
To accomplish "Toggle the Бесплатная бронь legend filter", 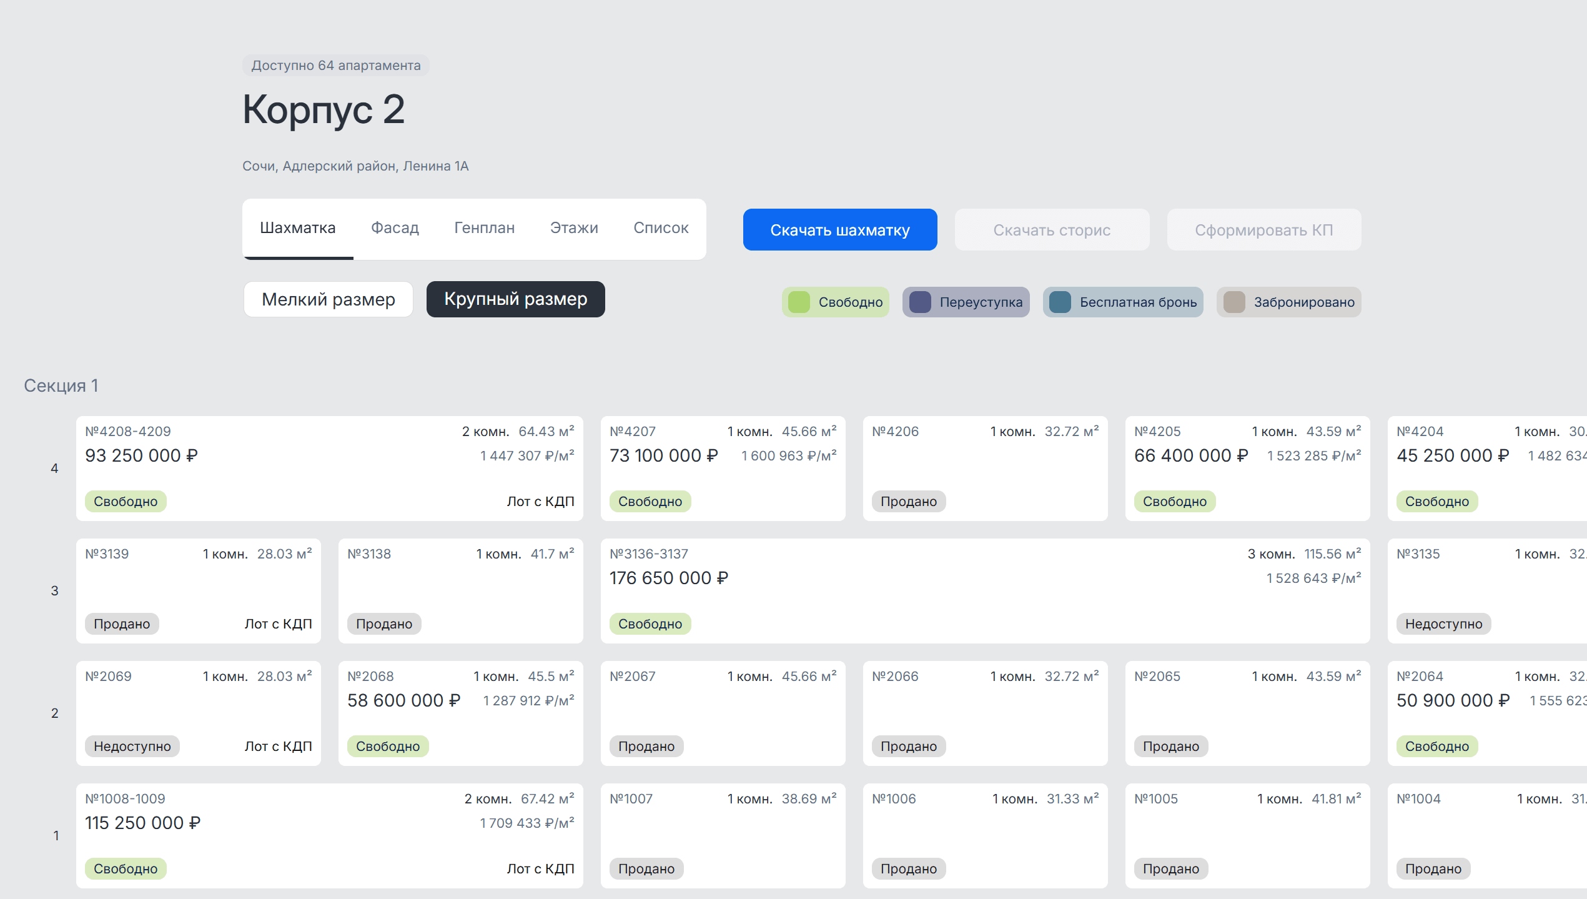I will (x=1123, y=302).
